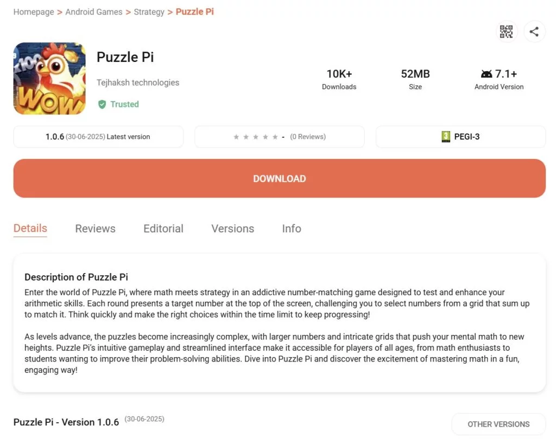Open the Editorial tab
Viewport: 556px width, 444px height.
[x=163, y=229]
